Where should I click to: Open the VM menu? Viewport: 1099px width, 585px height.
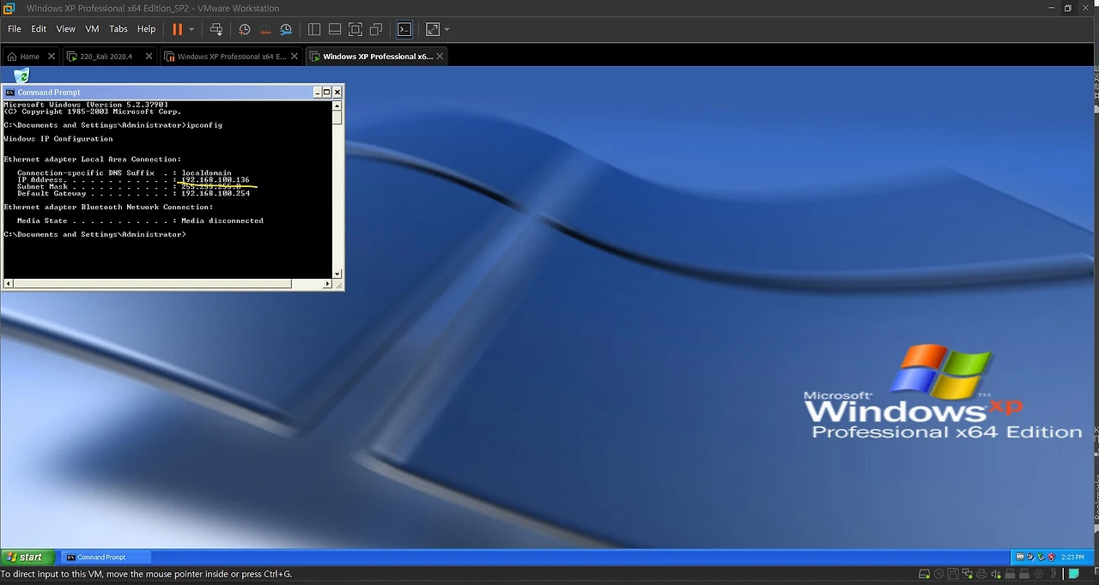pos(92,29)
